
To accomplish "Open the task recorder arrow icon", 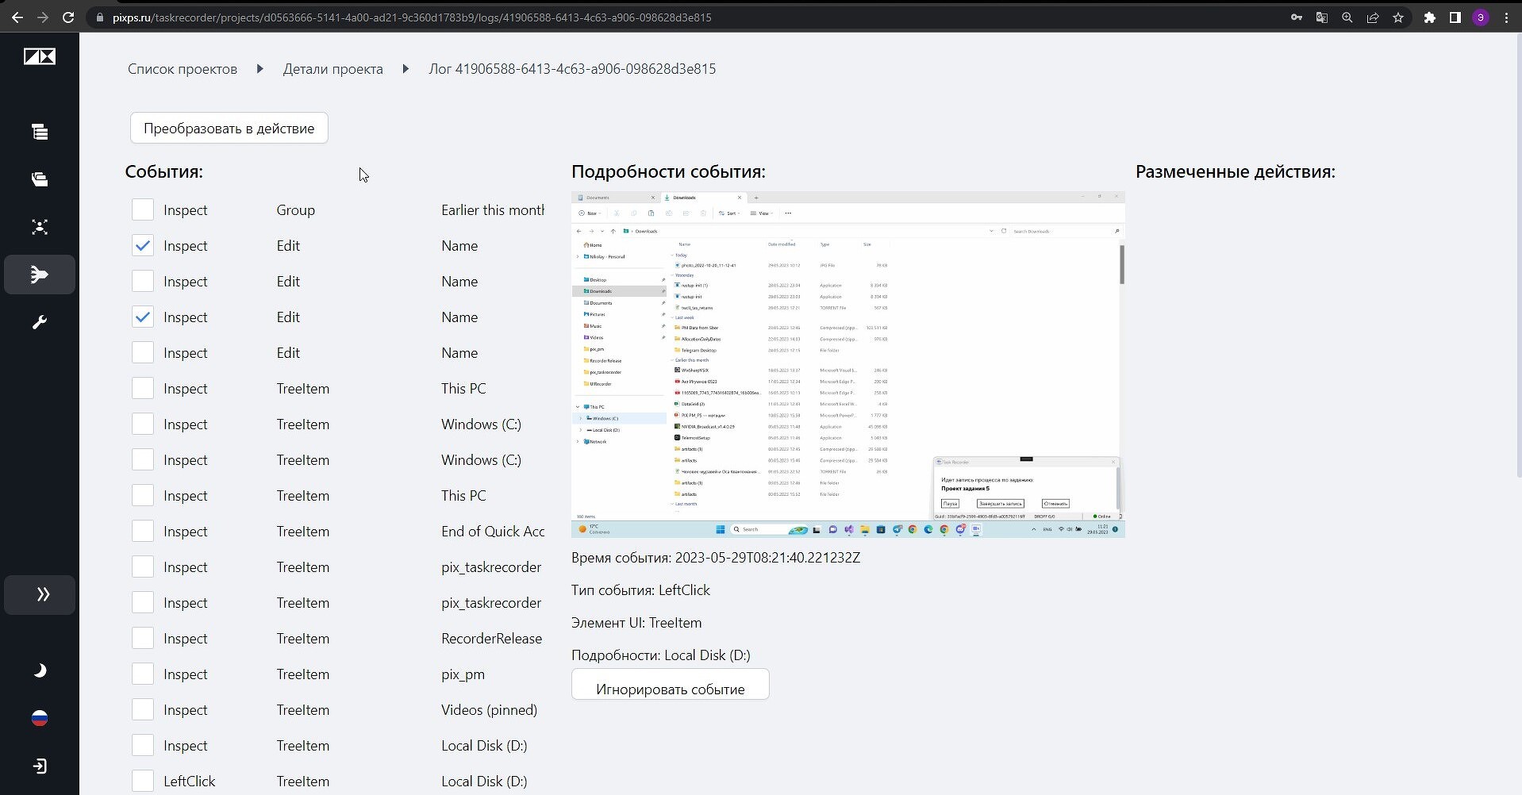I will tap(40, 275).
